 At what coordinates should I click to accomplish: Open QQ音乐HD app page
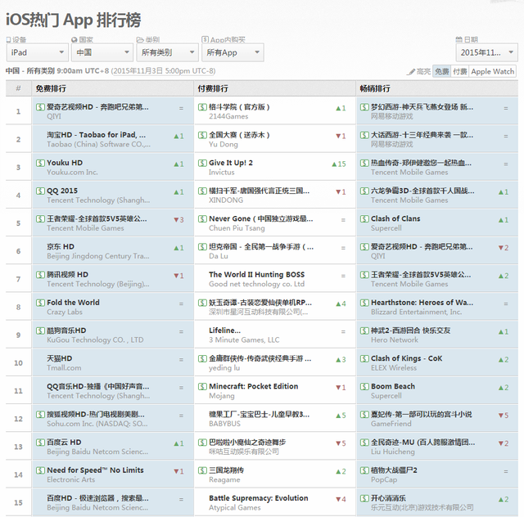98,386
